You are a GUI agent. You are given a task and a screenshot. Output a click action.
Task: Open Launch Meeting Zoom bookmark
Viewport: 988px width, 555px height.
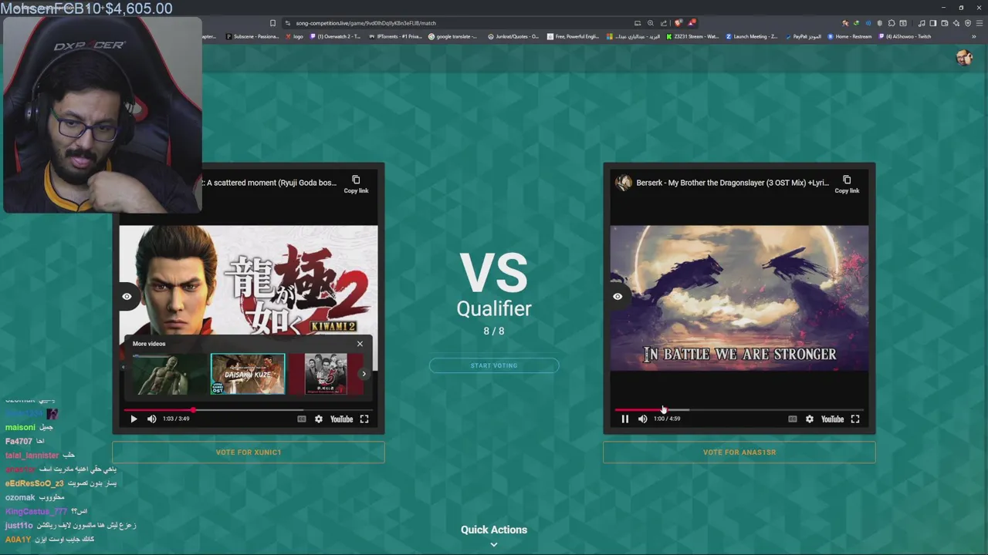pos(751,36)
